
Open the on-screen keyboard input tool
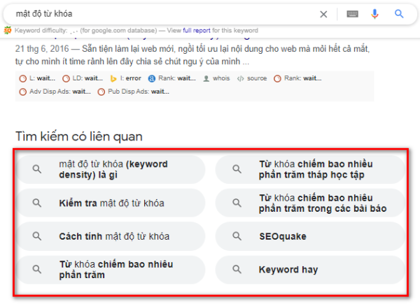(352, 14)
